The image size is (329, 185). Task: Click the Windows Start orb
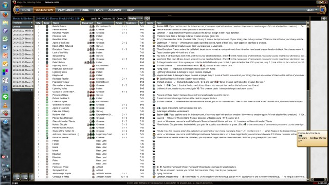click(5, 5)
